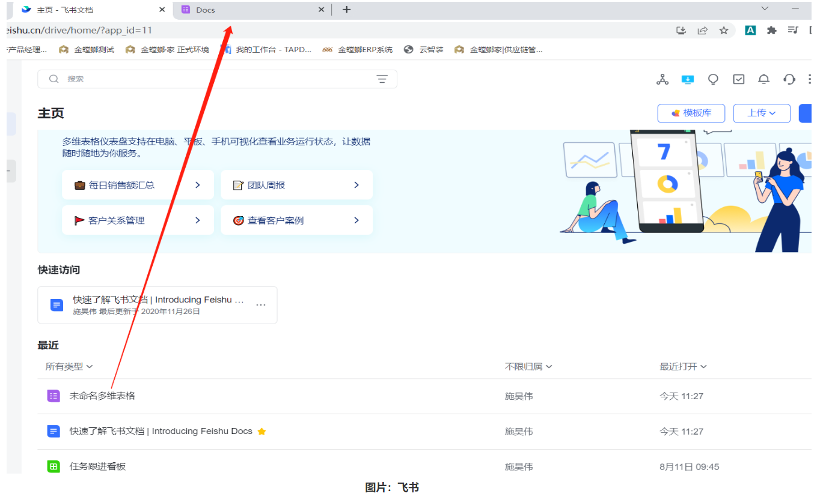
Task: Open the 金螳螂测试 bookmark
Action: [87, 50]
